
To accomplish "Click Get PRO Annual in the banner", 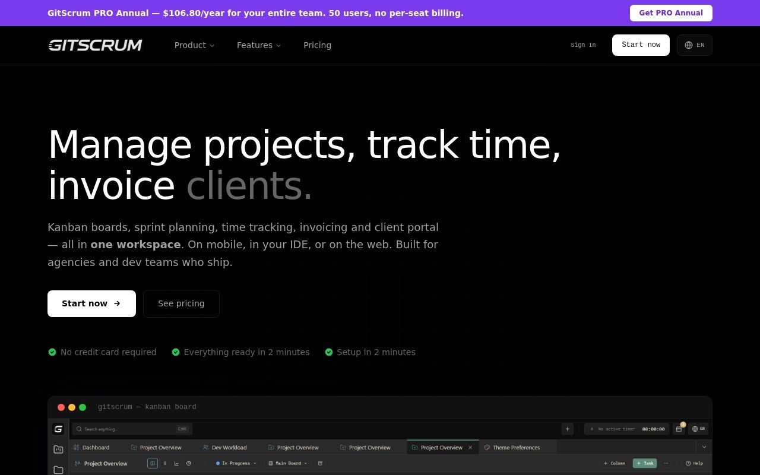I will click(671, 13).
